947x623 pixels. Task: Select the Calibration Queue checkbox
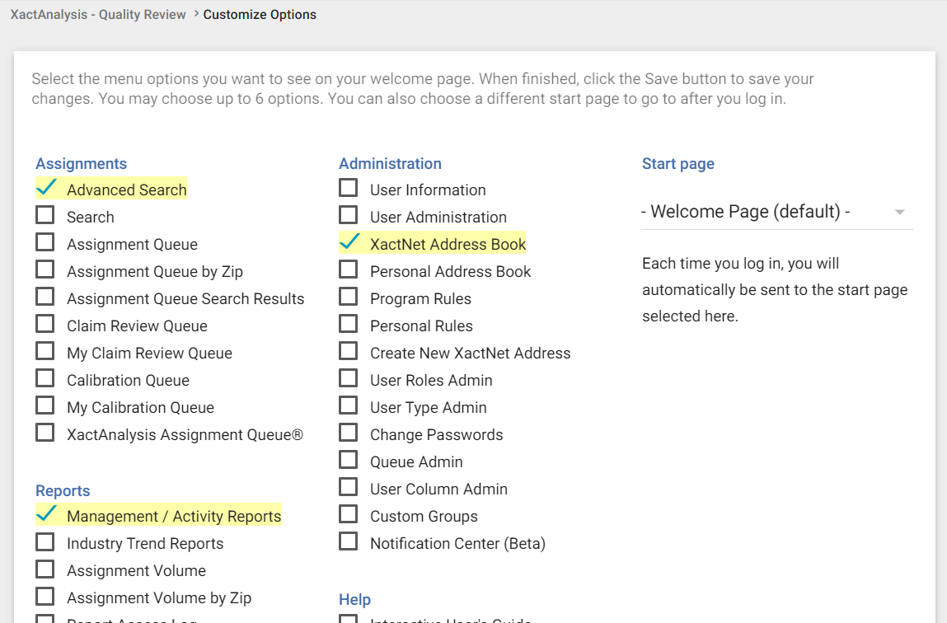[45, 379]
